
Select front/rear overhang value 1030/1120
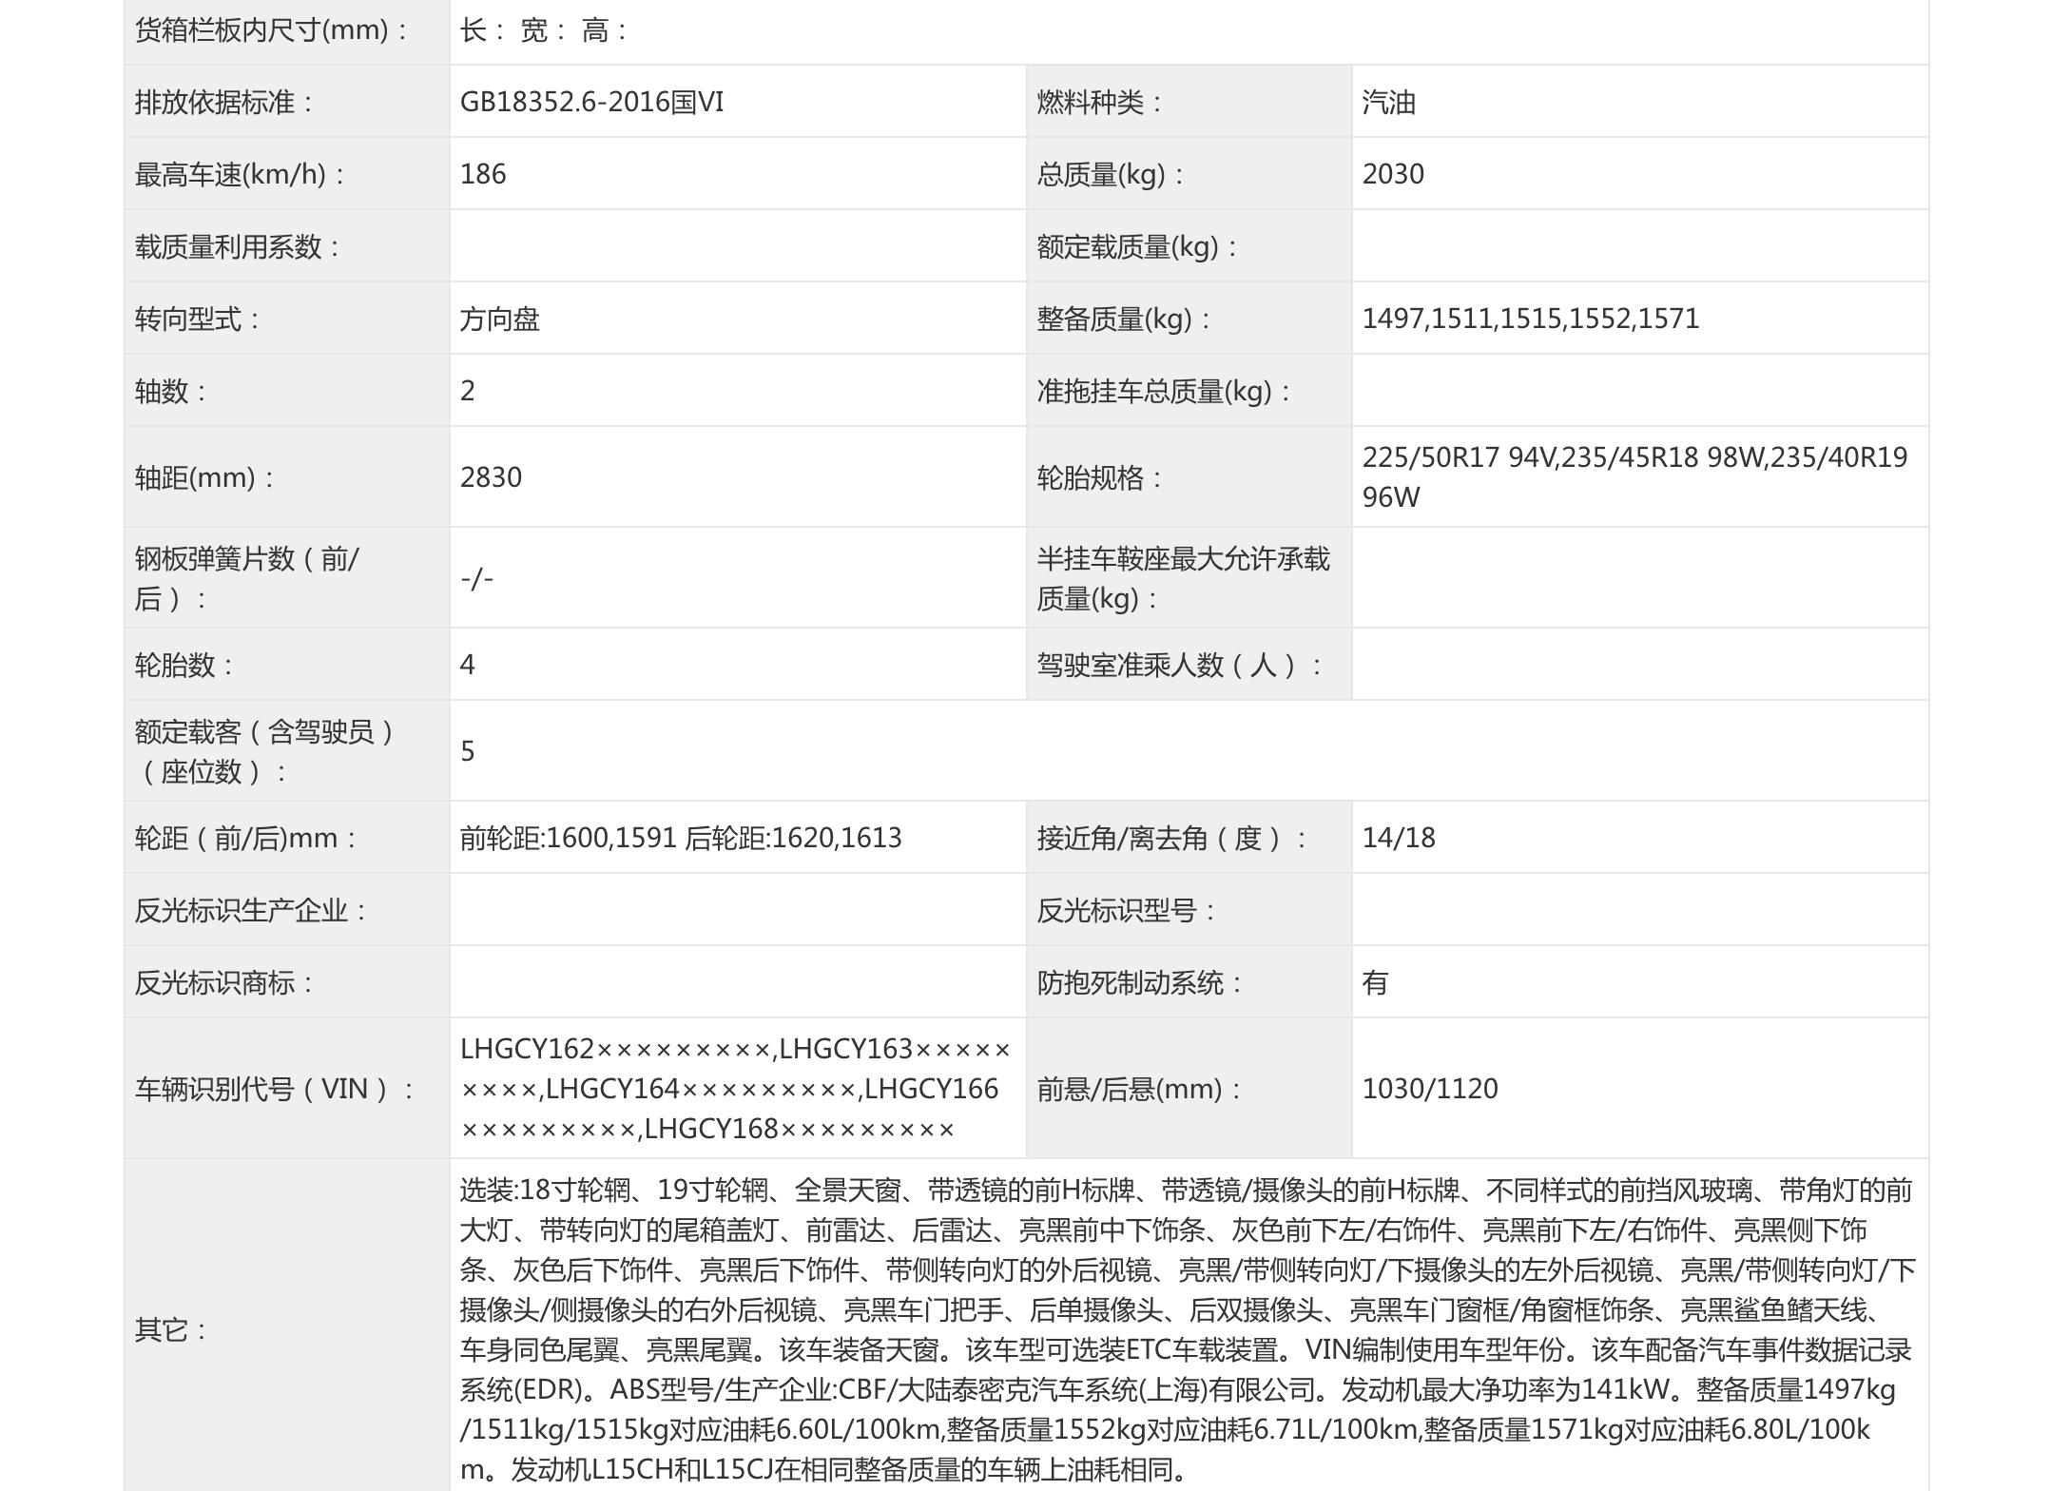pos(1430,1089)
